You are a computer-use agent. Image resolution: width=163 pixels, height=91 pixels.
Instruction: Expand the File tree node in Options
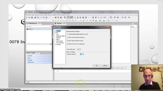55,33
